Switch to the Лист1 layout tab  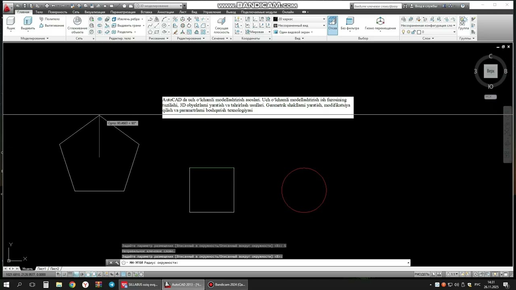(42, 269)
